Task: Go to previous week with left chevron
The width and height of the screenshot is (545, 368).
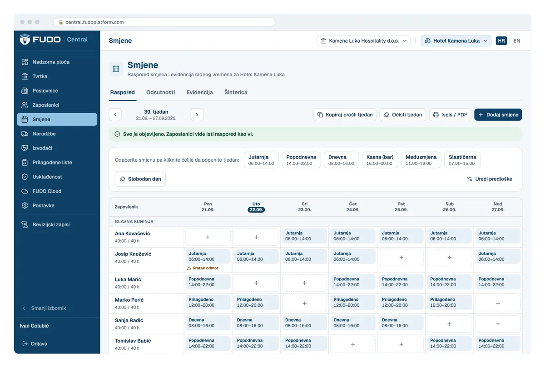Action: click(x=115, y=114)
